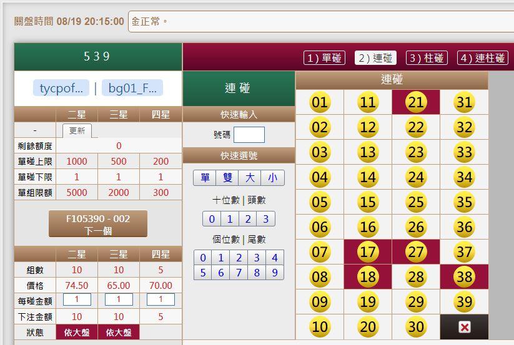The height and width of the screenshot is (345, 514).
Task: Choose ball number 03
Action: [x=320, y=152]
